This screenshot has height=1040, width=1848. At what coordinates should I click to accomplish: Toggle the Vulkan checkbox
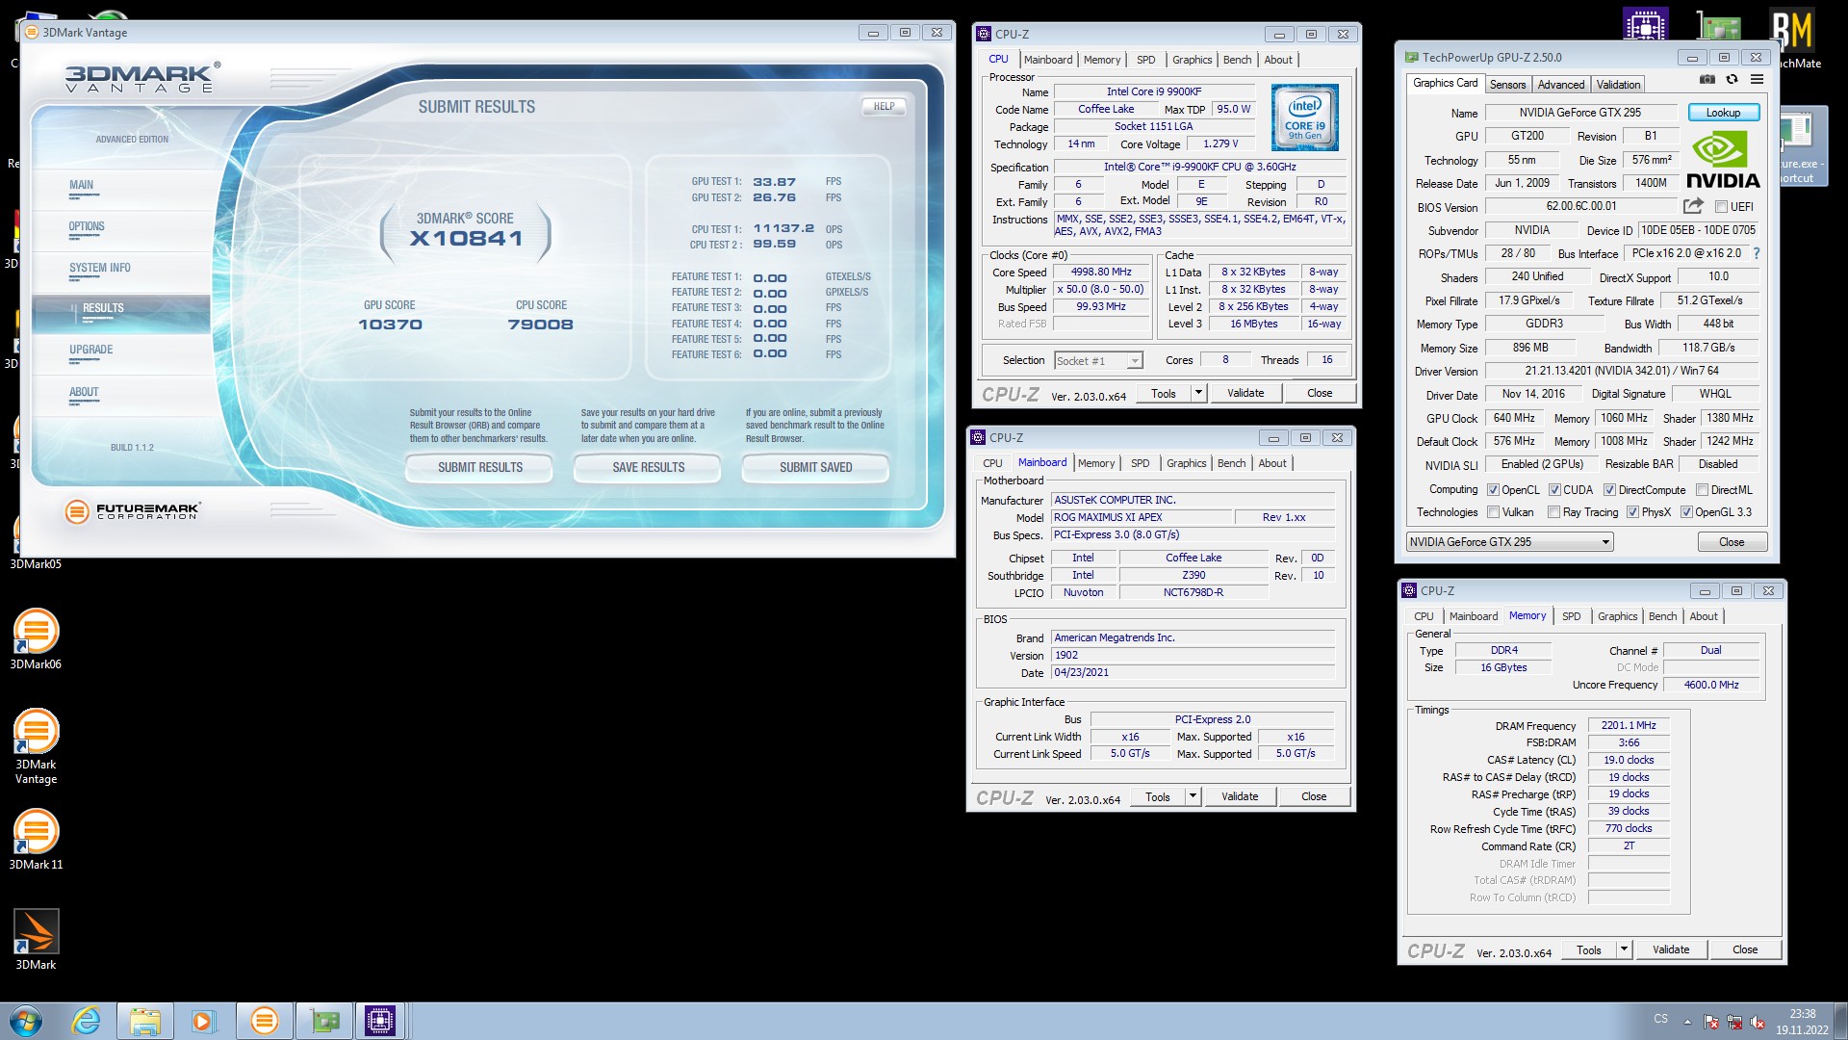[x=1493, y=512]
